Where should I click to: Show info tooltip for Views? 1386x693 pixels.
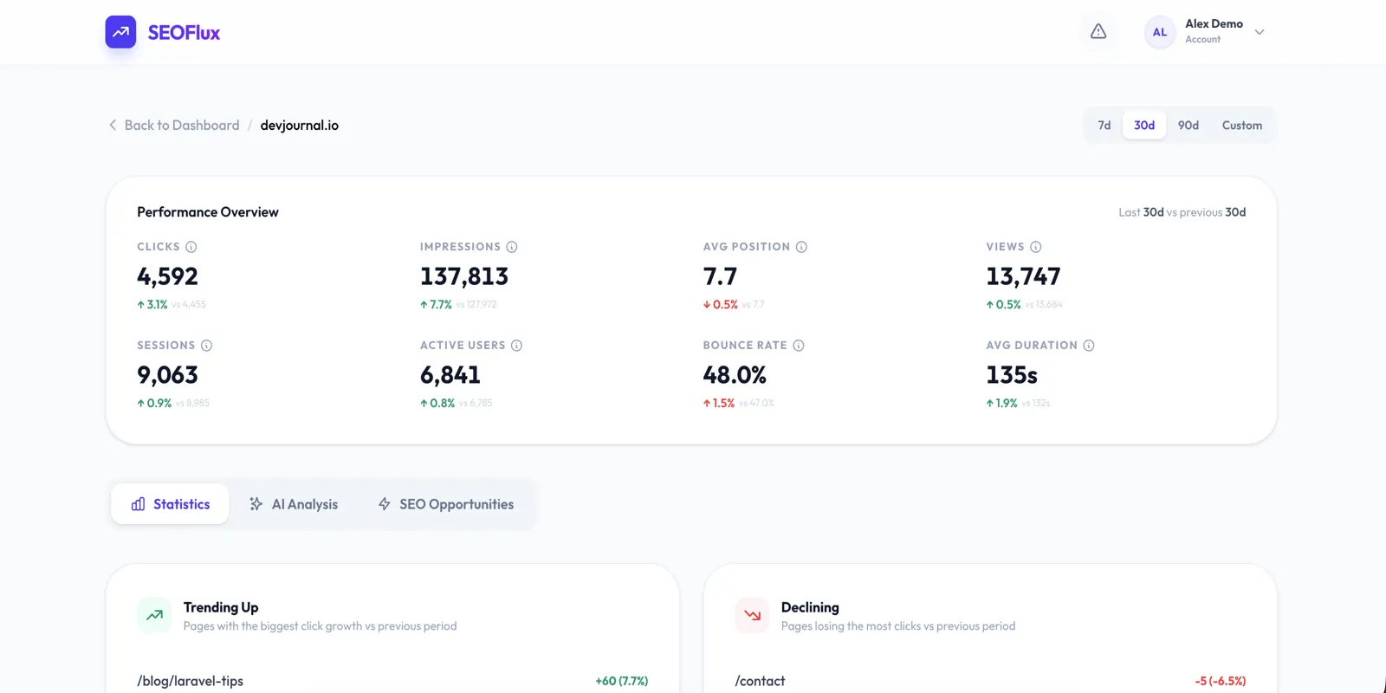[1036, 247]
